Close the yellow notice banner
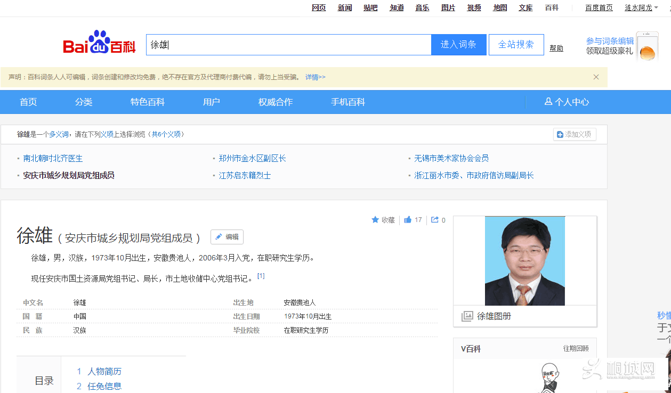 pyautogui.click(x=596, y=77)
